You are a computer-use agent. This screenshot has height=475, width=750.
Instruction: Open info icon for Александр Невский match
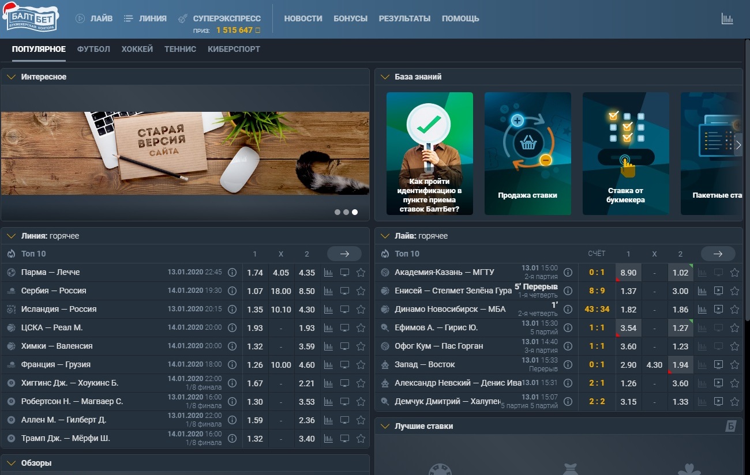568,383
